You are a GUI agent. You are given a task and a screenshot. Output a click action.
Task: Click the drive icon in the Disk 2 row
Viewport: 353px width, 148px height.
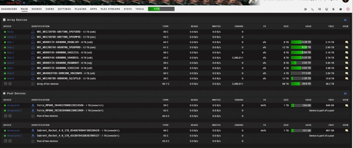click(33, 47)
